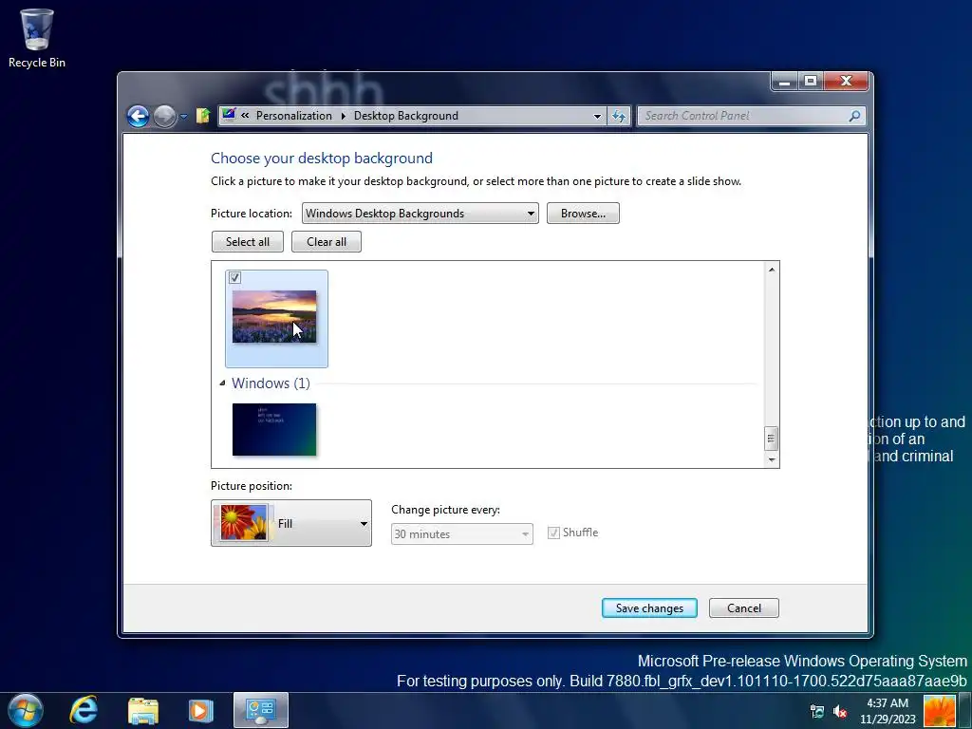Open Picture location dropdown
The width and height of the screenshot is (972, 729).
pyautogui.click(x=420, y=214)
